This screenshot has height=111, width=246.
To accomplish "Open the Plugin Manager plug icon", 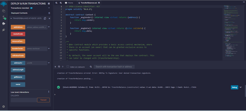I will pyautogui.click(x=4, y=30).
